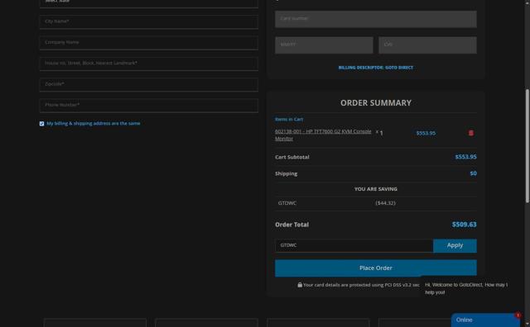Click the red chat notification badge
The width and height of the screenshot is (530, 327).
tap(518, 315)
